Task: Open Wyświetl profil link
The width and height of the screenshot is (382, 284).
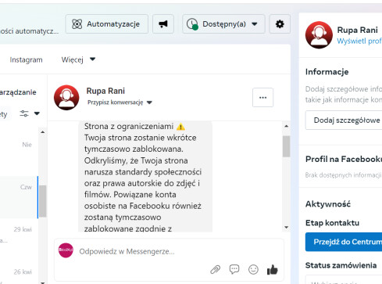Action: tap(359, 41)
